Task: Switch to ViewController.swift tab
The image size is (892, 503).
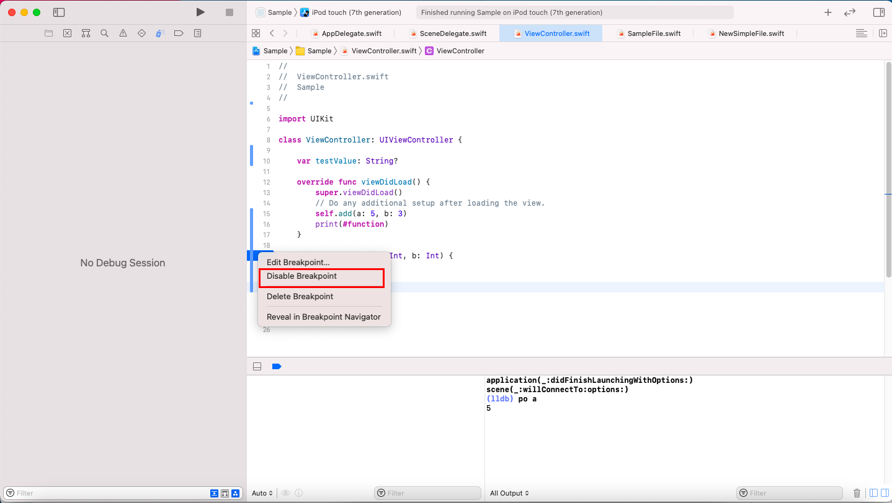Action: click(x=551, y=33)
